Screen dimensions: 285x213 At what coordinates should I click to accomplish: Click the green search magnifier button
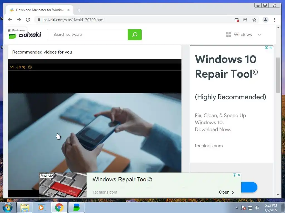click(x=135, y=35)
